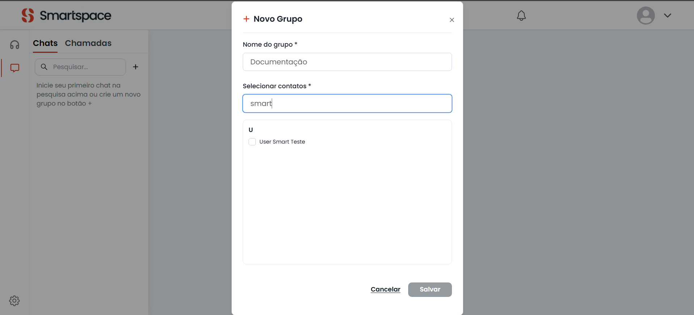Click into the Pesquisar chat search box

click(87, 67)
